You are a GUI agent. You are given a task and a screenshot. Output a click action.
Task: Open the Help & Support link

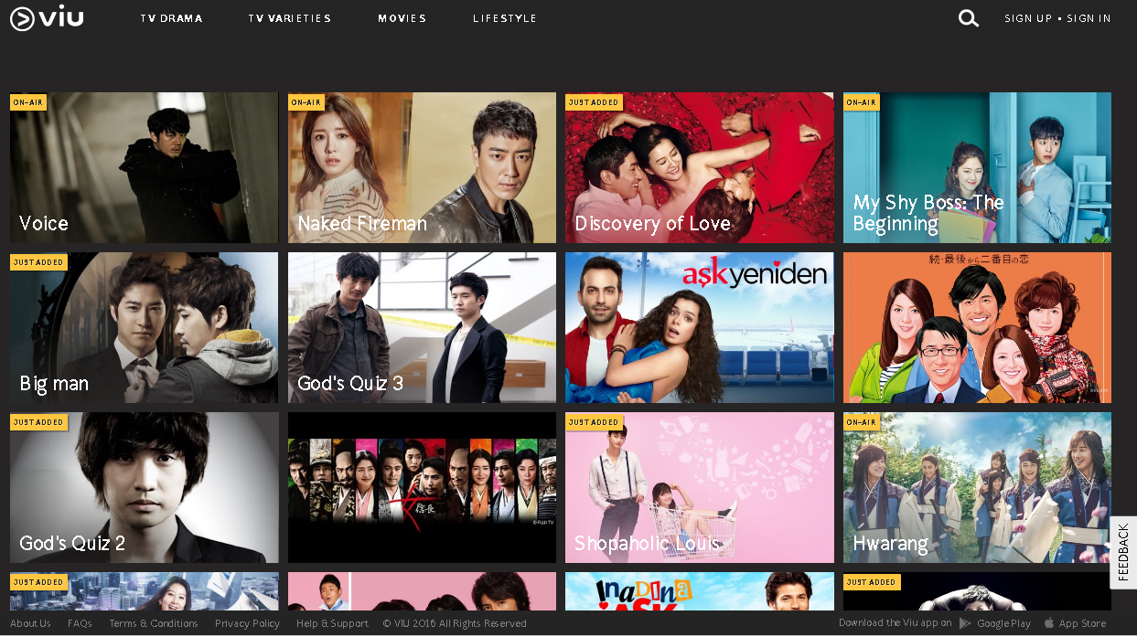pos(332,623)
